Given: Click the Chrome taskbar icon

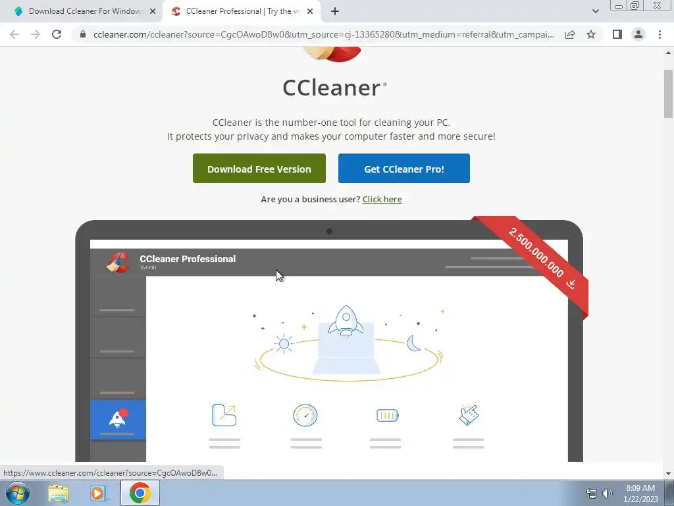Looking at the screenshot, I should coord(140,493).
